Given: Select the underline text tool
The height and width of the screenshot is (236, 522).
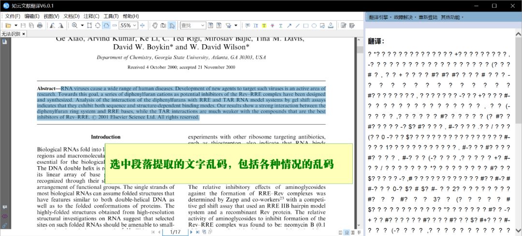Looking at the screenshot, I should click(281, 25).
